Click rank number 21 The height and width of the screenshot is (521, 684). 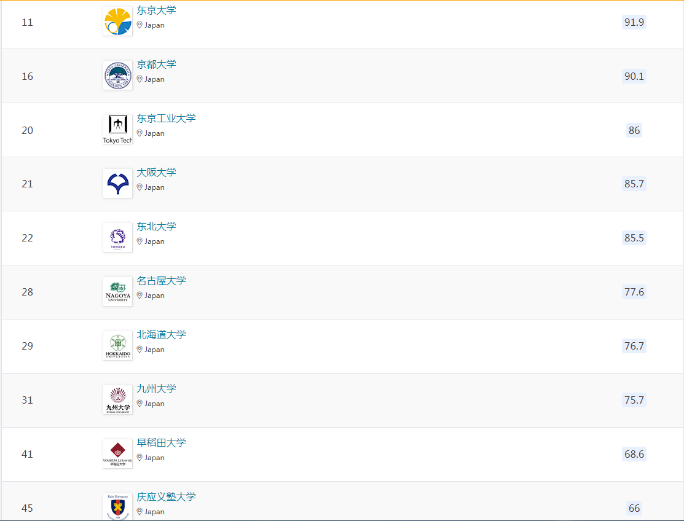28,184
